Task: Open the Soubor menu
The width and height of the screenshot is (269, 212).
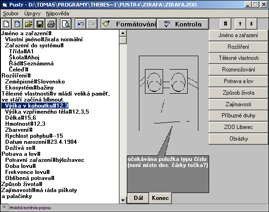Action: pos(11,13)
